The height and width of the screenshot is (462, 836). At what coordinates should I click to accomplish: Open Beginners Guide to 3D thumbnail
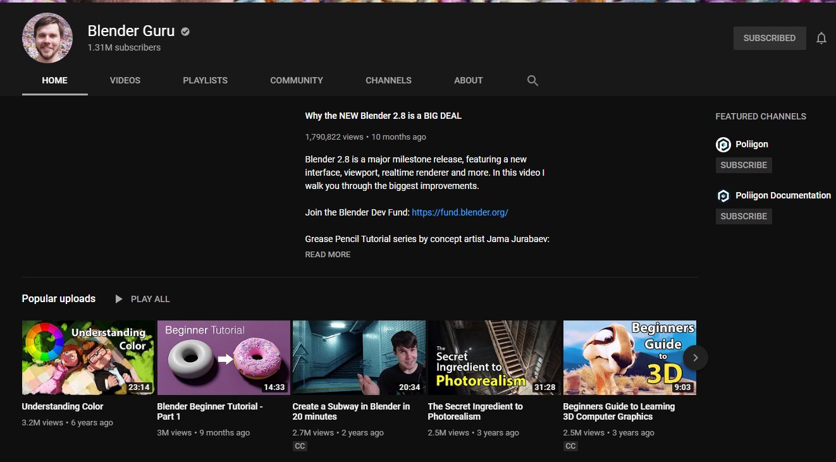[x=630, y=358]
